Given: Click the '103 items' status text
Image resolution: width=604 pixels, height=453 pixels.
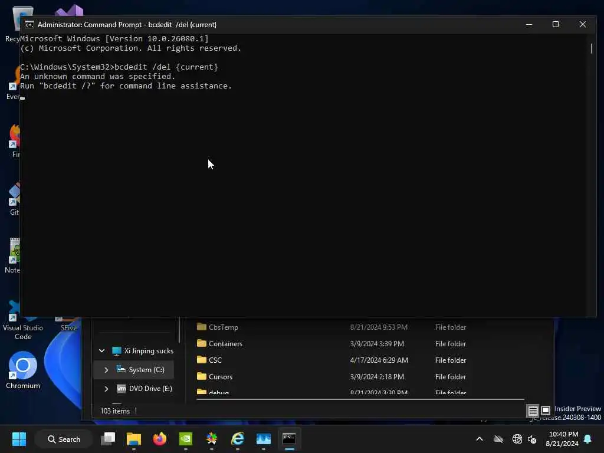Looking at the screenshot, I should (115, 411).
